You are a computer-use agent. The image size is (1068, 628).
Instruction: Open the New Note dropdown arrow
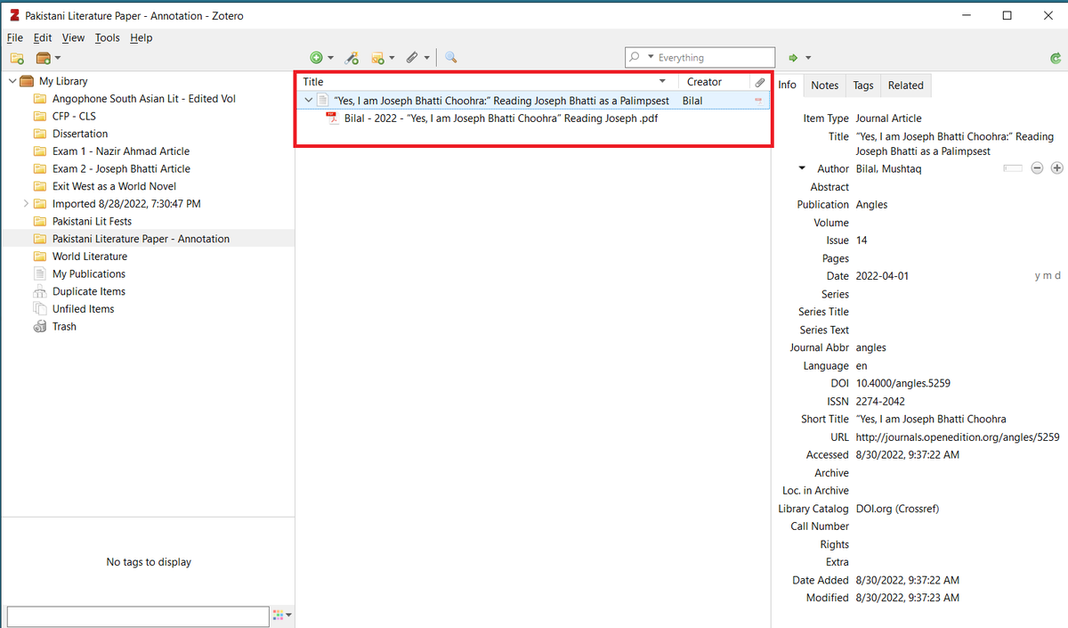[x=392, y=58]
